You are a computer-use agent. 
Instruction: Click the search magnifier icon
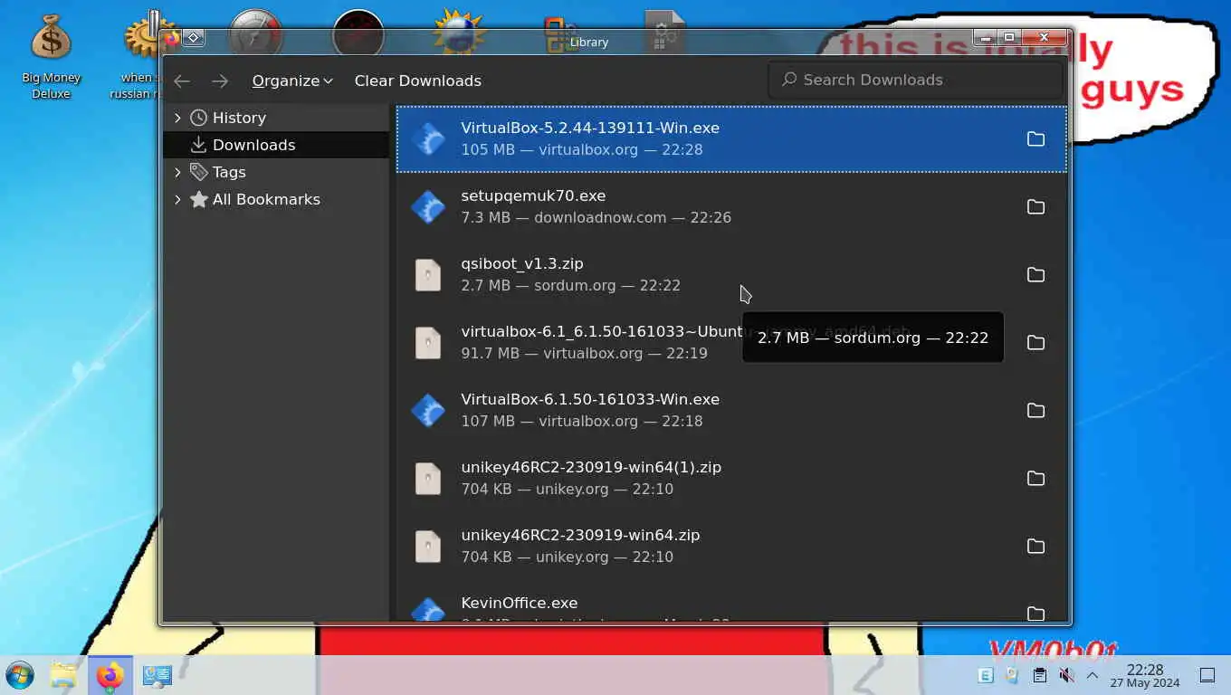[x=789, y=80]
